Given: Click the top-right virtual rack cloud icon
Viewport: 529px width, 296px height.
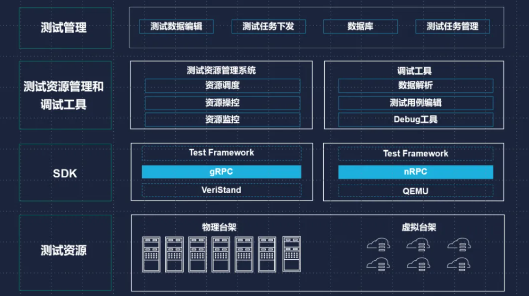Looking at the screenshot, I should (460, 244).
